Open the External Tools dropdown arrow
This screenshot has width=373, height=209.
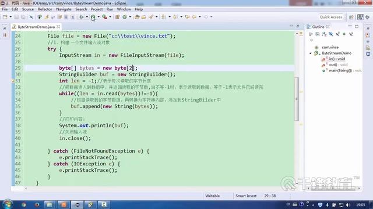(110, 17)
